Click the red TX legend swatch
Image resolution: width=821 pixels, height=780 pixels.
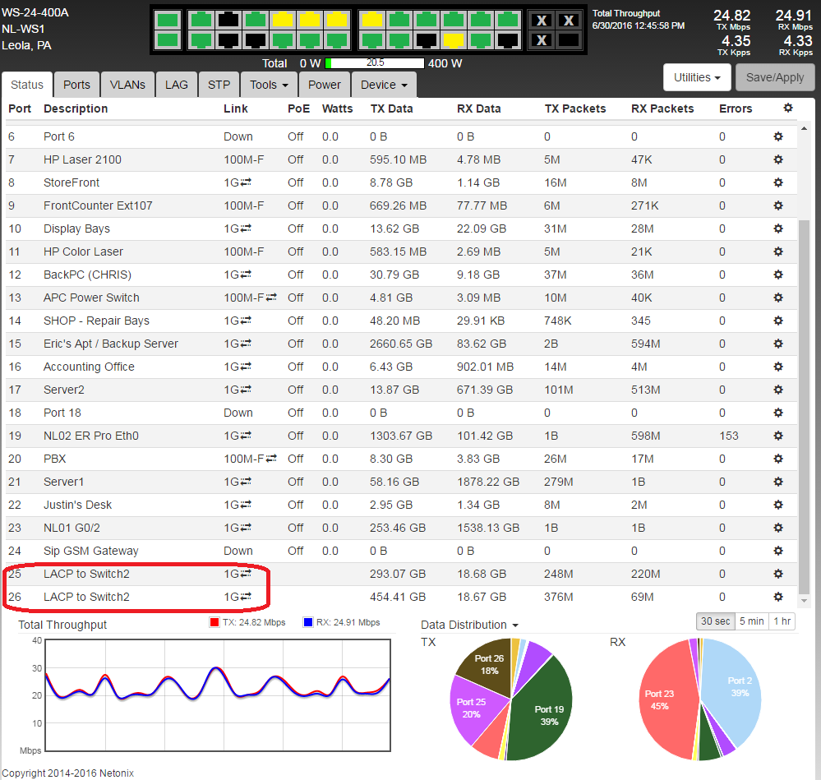[x=215, y=623]
